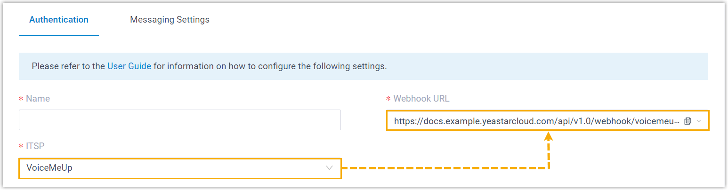Click the Name field label
Viewport: 728px width, 190px height.
click(x=38, y=99)
